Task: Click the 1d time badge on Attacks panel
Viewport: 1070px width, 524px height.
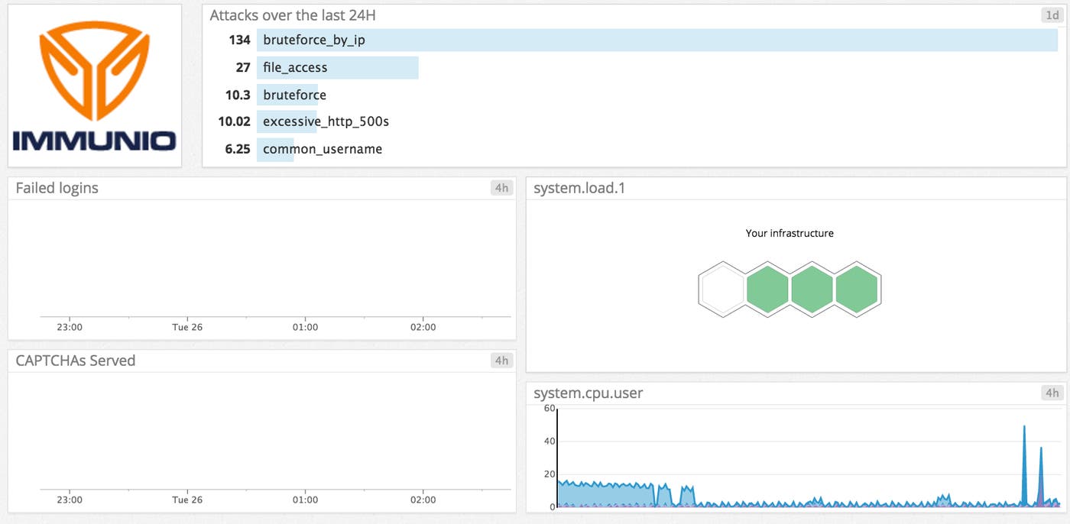Action: [1051, 15]
